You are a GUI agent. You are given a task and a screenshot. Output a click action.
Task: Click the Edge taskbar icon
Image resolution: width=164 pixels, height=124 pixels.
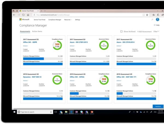tap(71, 112)
